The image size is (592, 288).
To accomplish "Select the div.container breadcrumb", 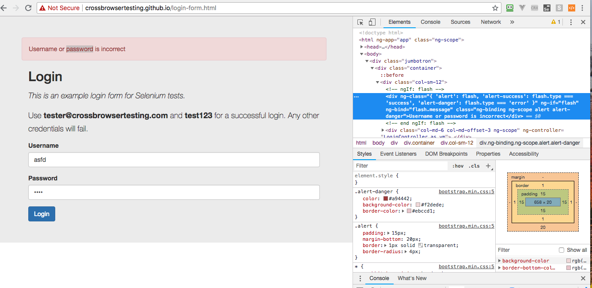I will [418, 143].
